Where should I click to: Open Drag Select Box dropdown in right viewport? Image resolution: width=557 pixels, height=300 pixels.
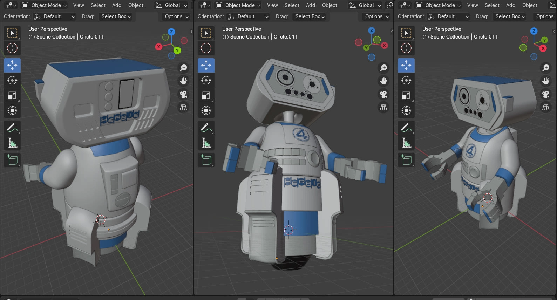pos(510,16)
